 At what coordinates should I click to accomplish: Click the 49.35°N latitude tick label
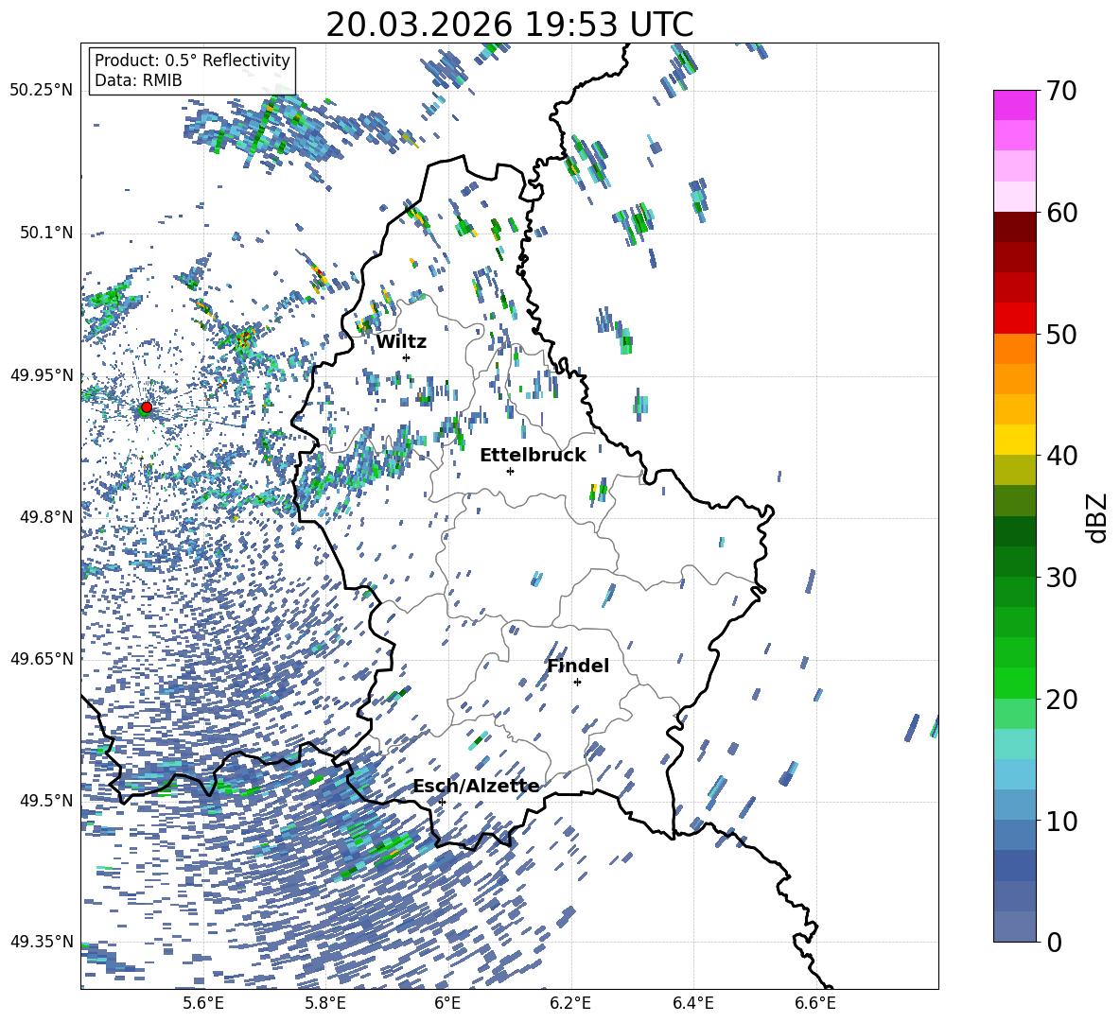point(42,942)
